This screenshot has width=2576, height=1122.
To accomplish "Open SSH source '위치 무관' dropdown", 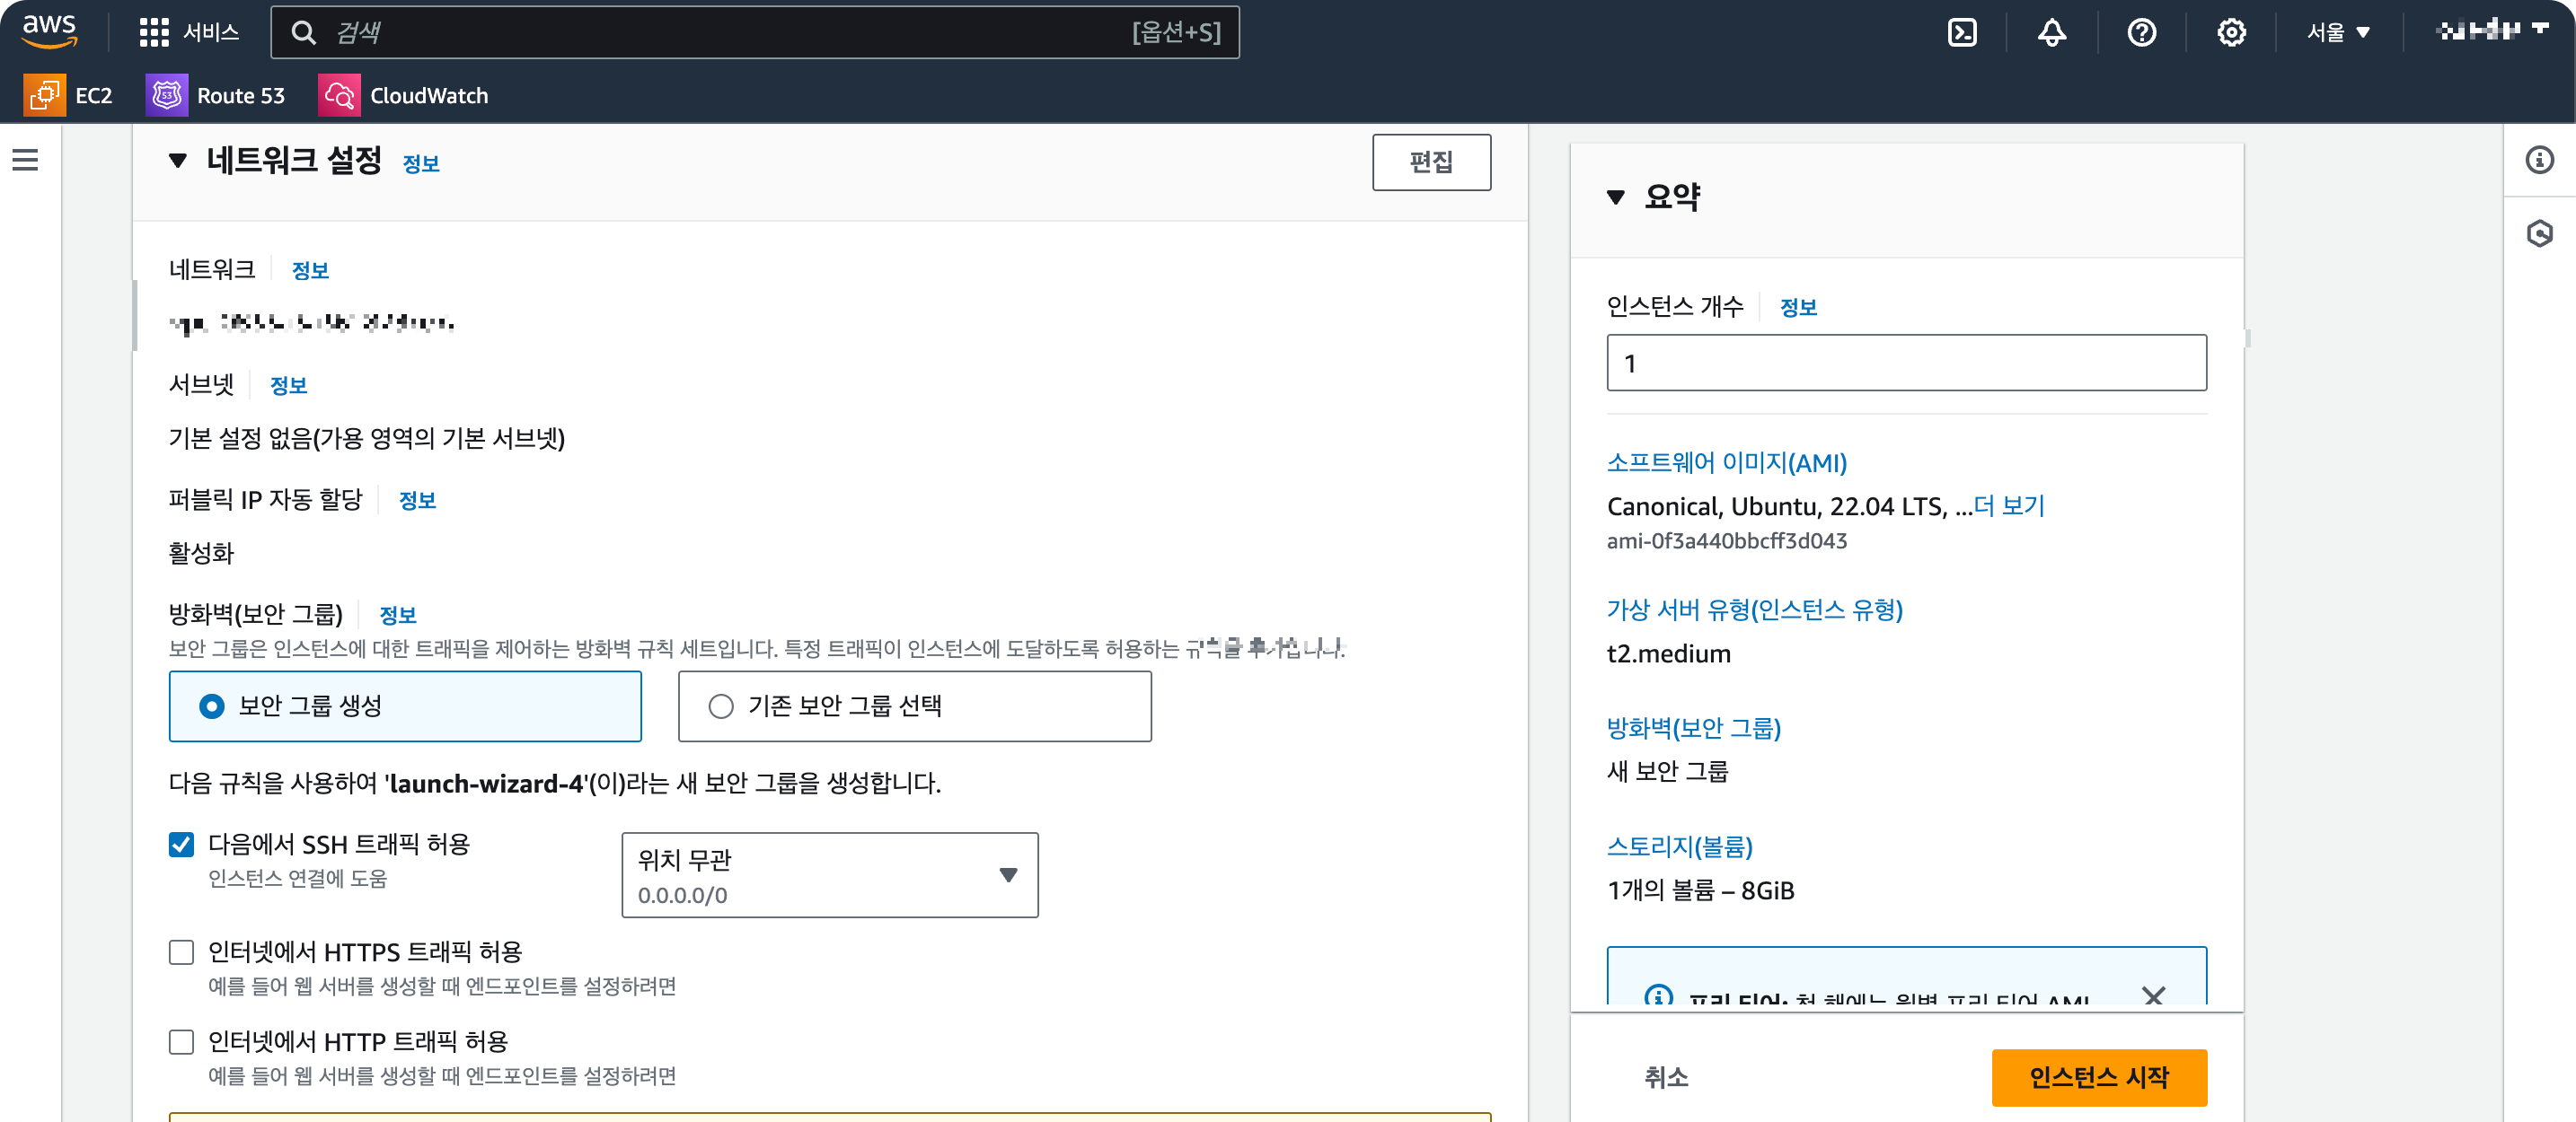I will tap(829, 875).
